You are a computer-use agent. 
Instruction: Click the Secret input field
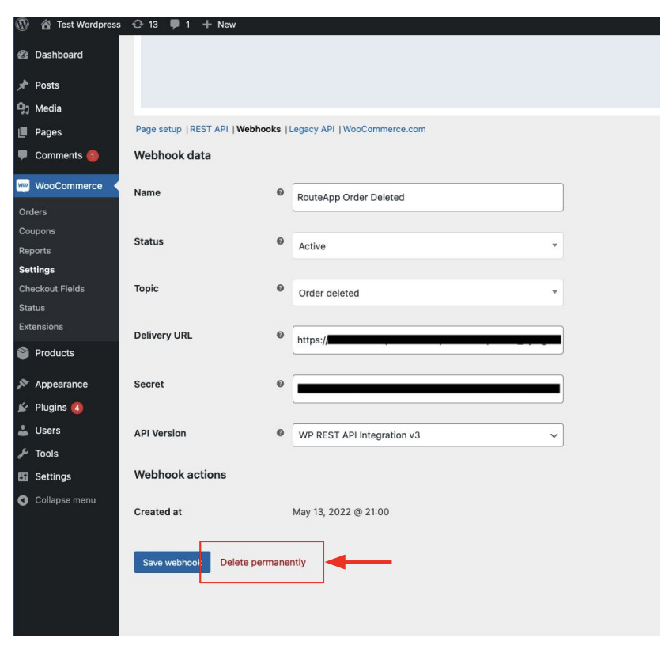coord(428,389)
